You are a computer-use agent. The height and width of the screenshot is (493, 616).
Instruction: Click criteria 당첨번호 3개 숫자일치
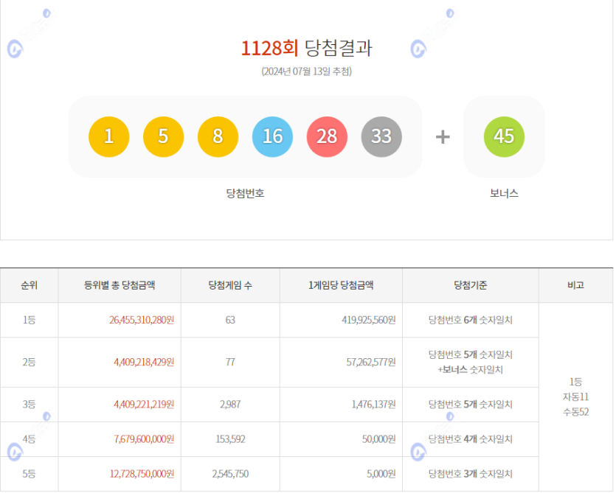tap(471, 474)
